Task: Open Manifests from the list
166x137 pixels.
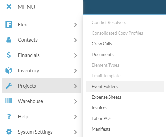Action: point(101,129)
